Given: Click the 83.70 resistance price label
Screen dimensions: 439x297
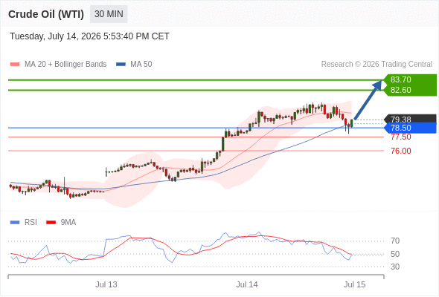Looking at the screenshot, I should point(400,79).
